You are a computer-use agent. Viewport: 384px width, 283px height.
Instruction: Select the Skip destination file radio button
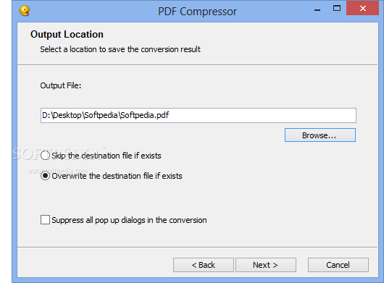(x=45, y=156)
